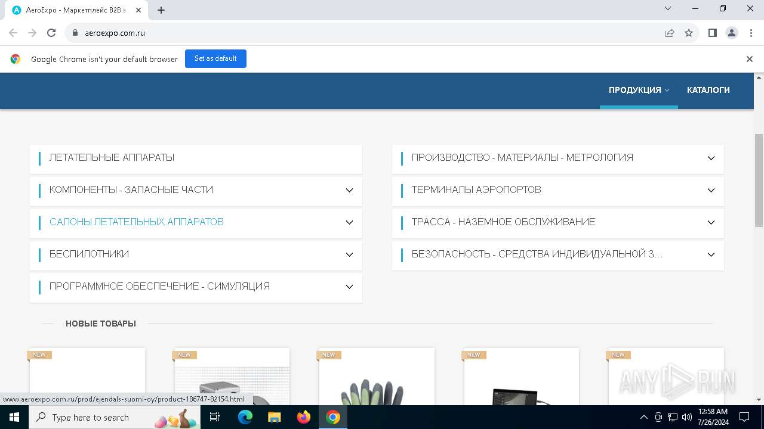
Task: Open the КАТАЛОГИ menu item
Action: pos(708,90)
